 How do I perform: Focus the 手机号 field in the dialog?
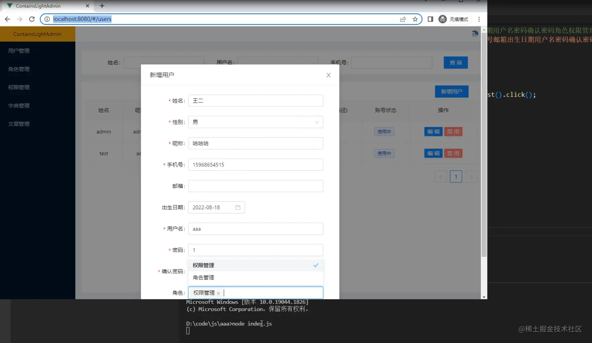pos(256,165)
